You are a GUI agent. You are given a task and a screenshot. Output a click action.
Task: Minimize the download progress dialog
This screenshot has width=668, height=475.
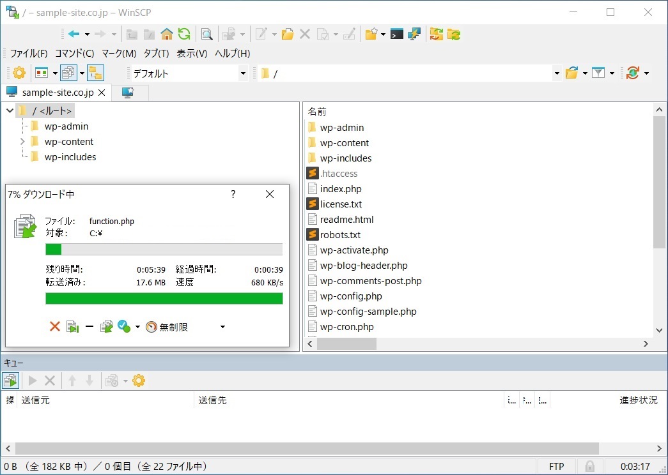coord(89,326)
